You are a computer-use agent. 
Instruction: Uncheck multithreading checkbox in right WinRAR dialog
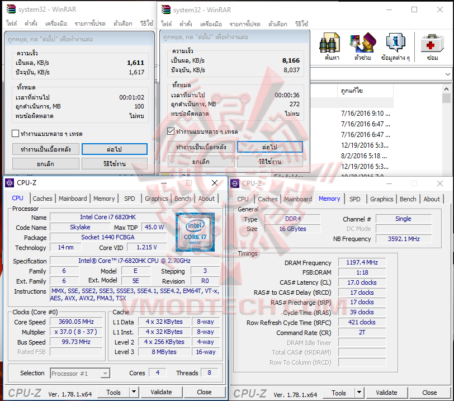171,131
